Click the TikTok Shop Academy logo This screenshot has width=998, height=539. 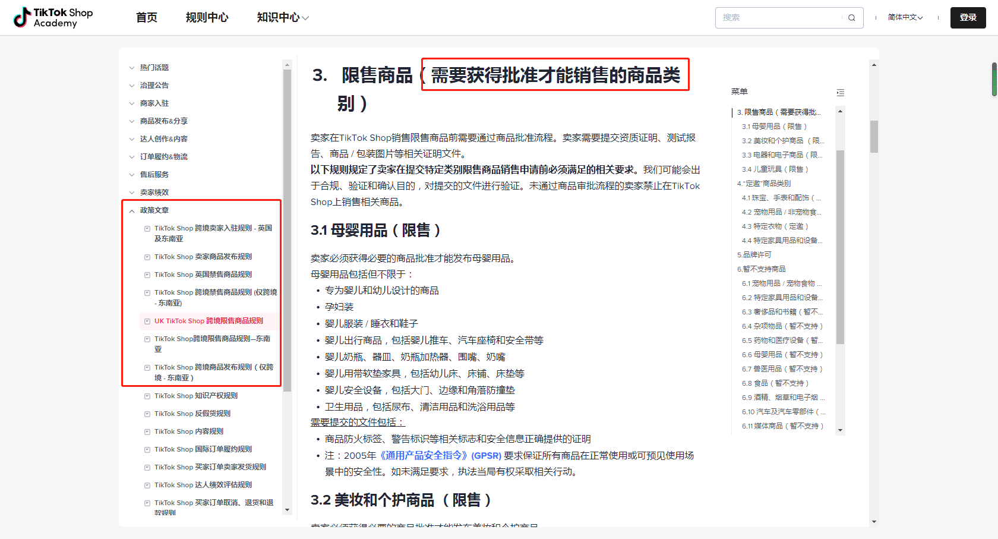53,17
